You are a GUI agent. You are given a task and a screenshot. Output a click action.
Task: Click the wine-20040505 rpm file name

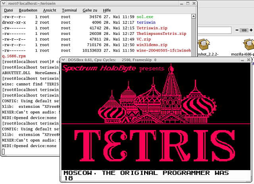coord(164,50)
